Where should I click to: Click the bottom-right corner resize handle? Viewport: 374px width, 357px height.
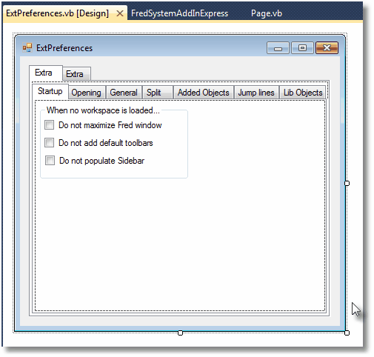click(347, 333)
